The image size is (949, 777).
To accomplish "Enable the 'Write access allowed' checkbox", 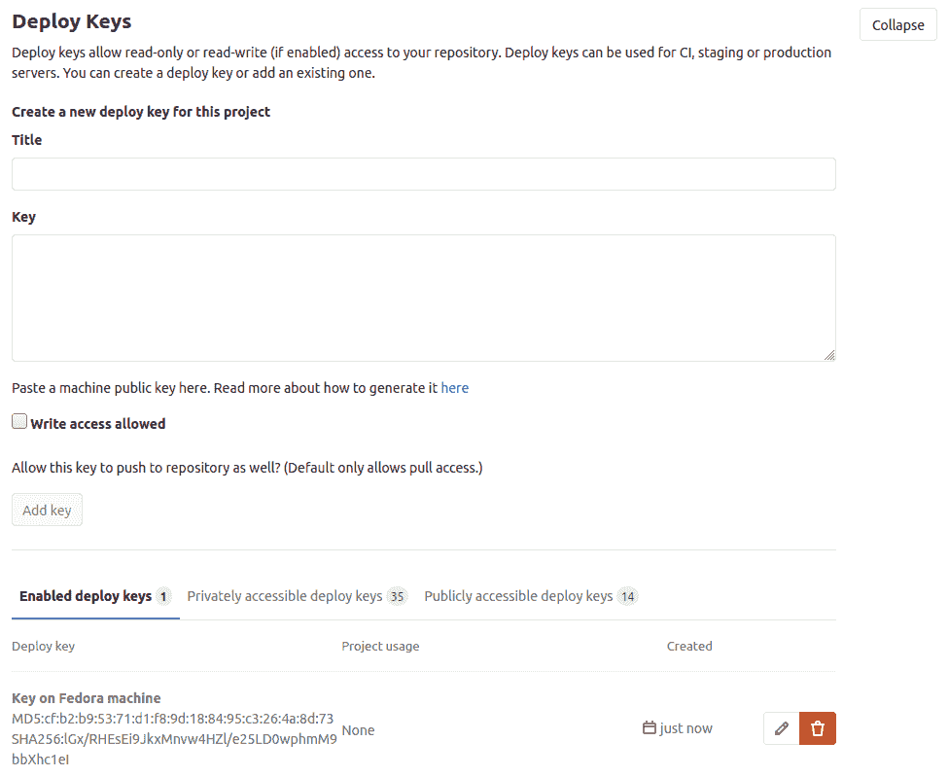I will coord(18,420).
